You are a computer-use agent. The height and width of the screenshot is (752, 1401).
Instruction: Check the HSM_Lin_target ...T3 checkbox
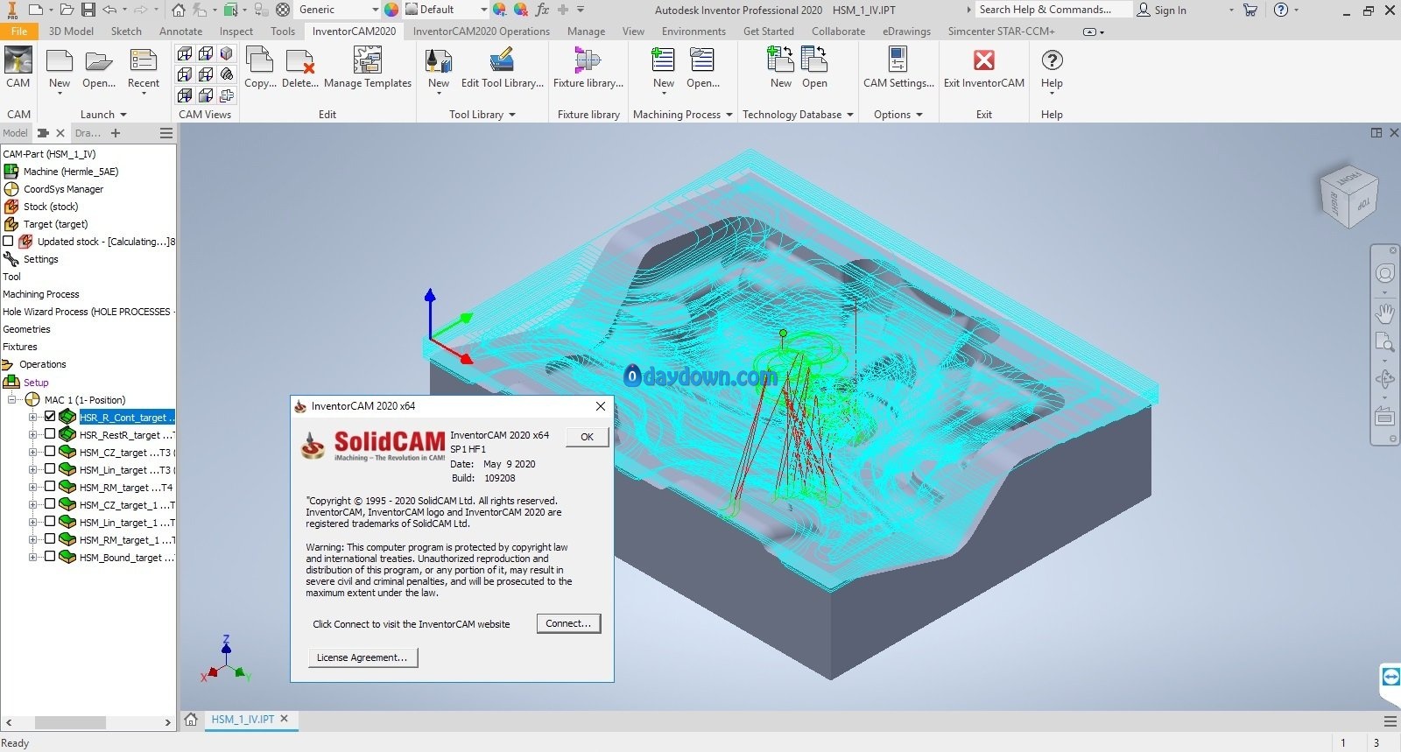tap(50, 469)
